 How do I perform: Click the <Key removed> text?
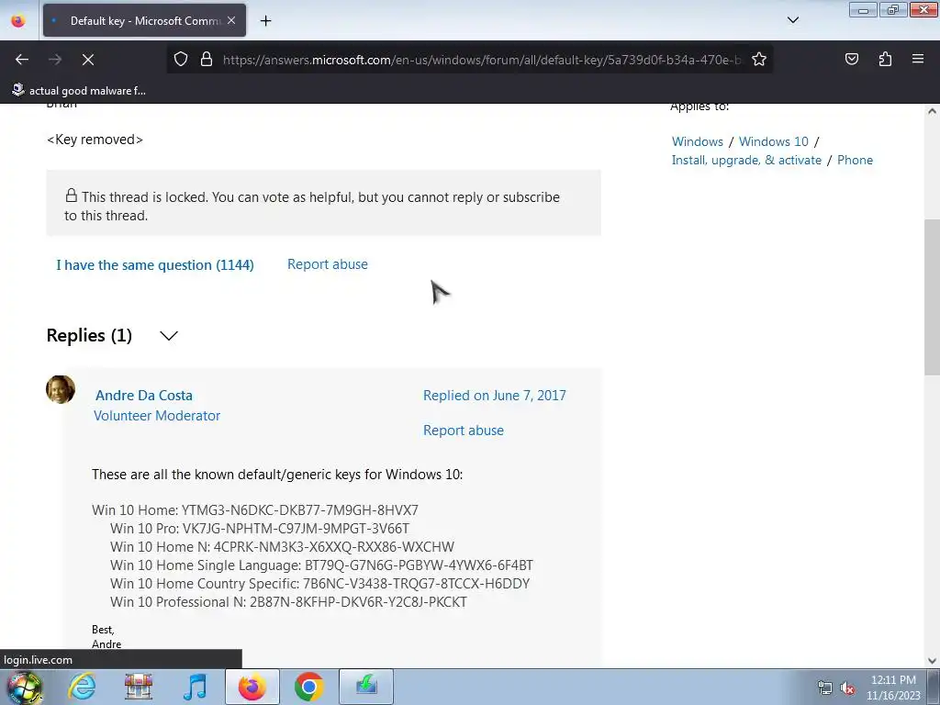click(95, 140)
